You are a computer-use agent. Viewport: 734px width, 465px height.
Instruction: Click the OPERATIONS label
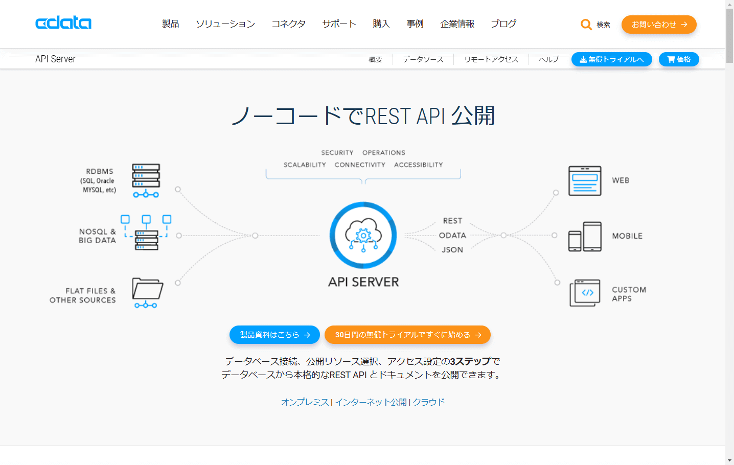pos(384,153)
